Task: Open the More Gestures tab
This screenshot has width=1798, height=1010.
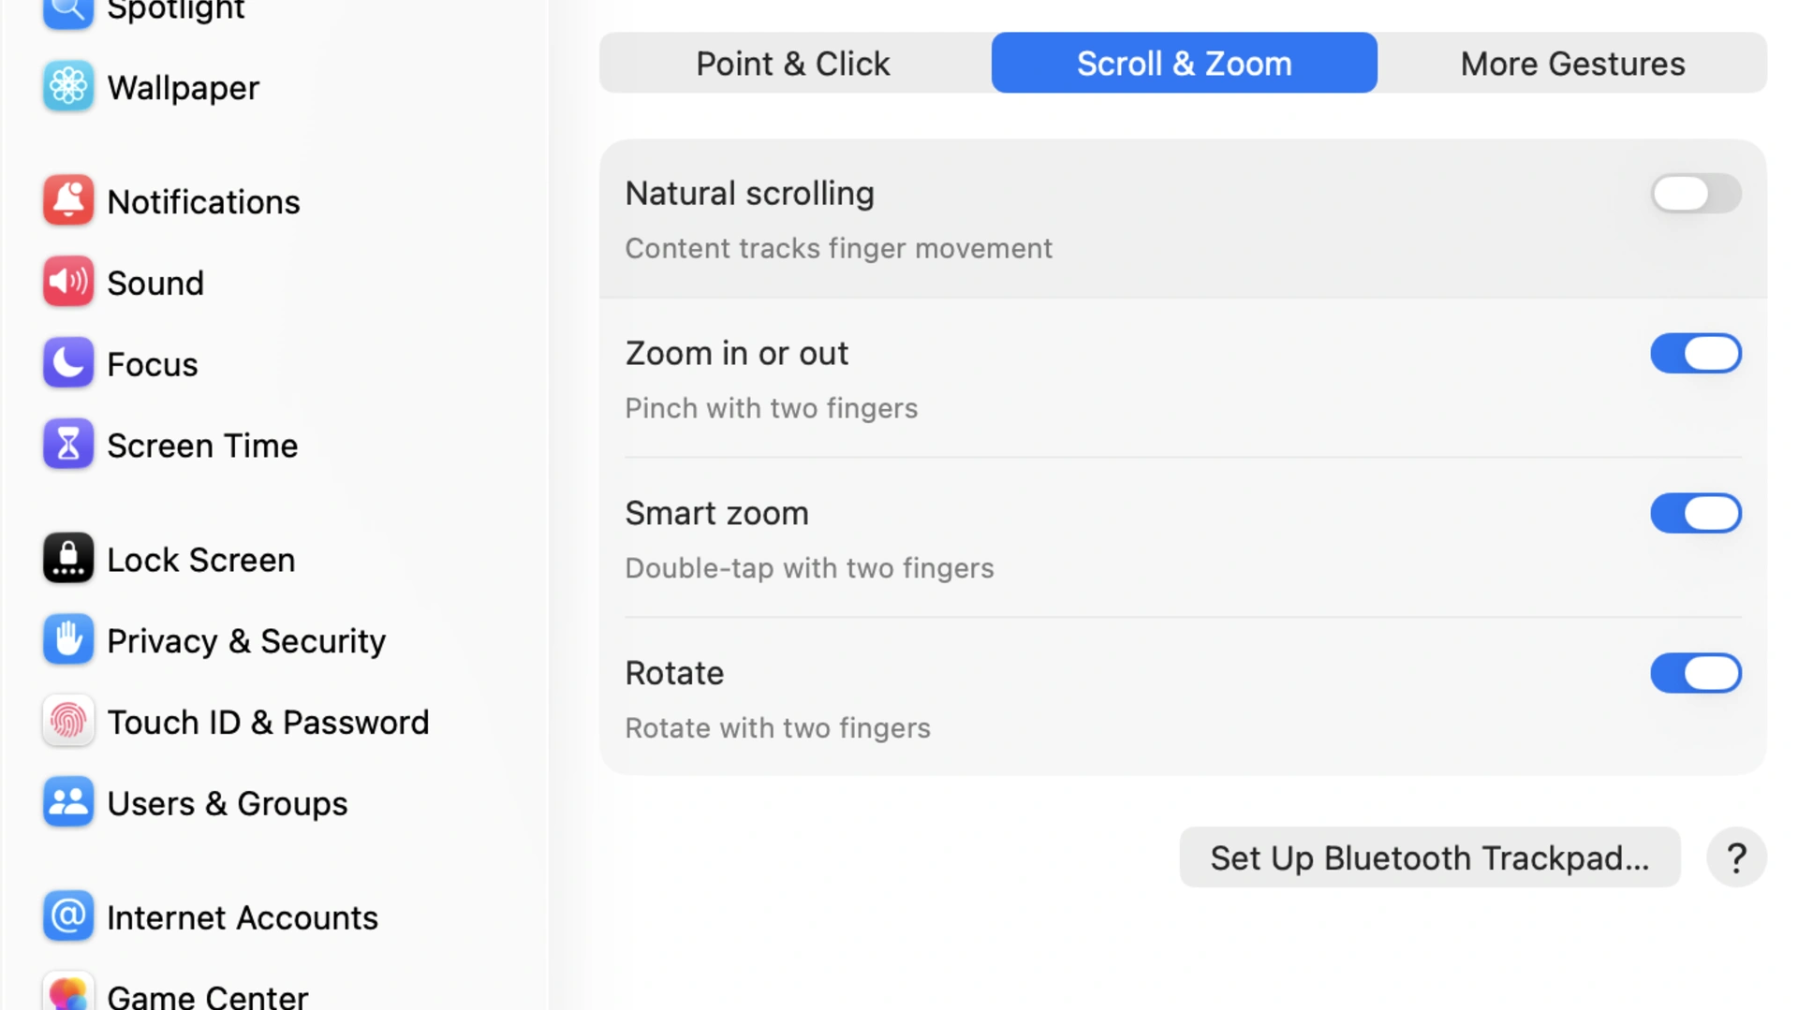Action: tap(1573, 63)
